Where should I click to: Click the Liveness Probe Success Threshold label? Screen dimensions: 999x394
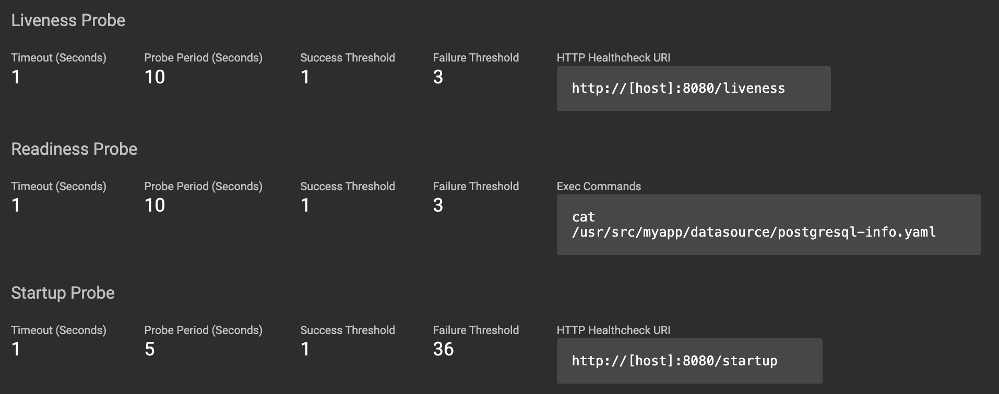(x=348, y=58)
